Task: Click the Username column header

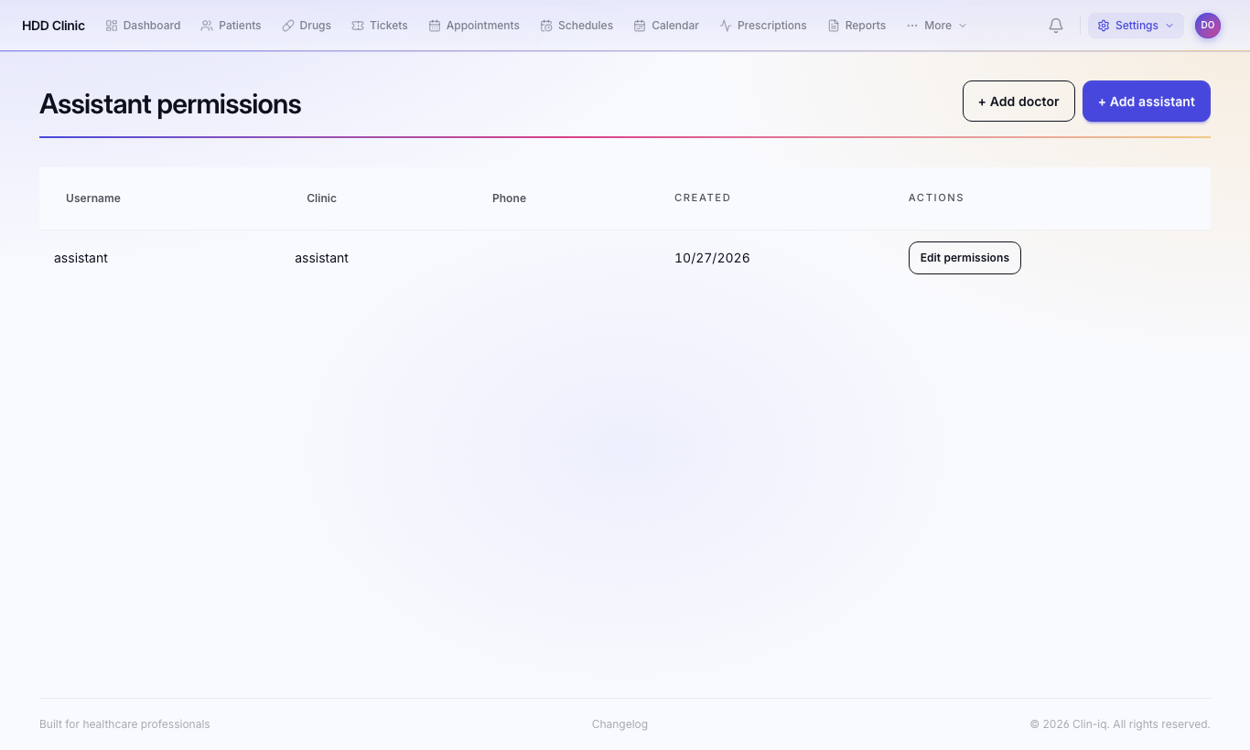Action: (x=93, y=198)
